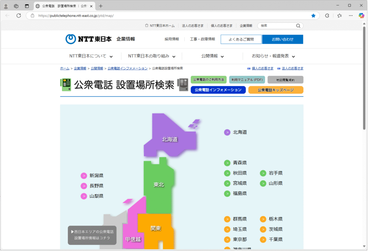Click the pink arrow icon beside 長野県

84,186
